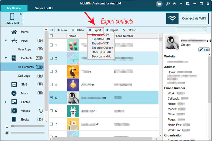Open the Music section
212x141 pixels.
point(25,93)
